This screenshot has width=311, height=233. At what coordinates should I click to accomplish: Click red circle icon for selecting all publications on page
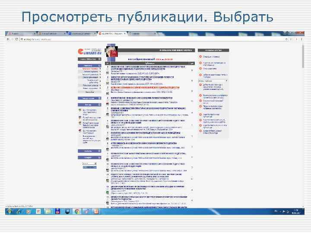(x=200, y=63)
